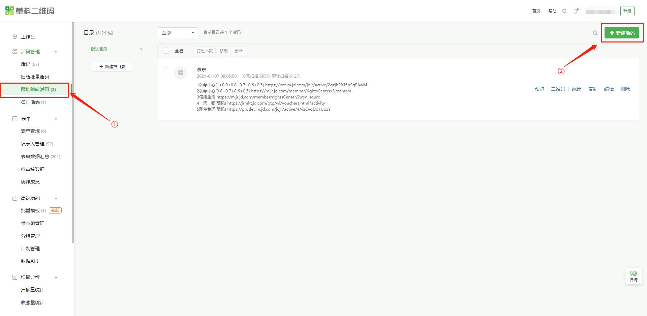This screenshot has width=647, height=316.
Task: Open 收藏量统计
Action: (33, 303)
